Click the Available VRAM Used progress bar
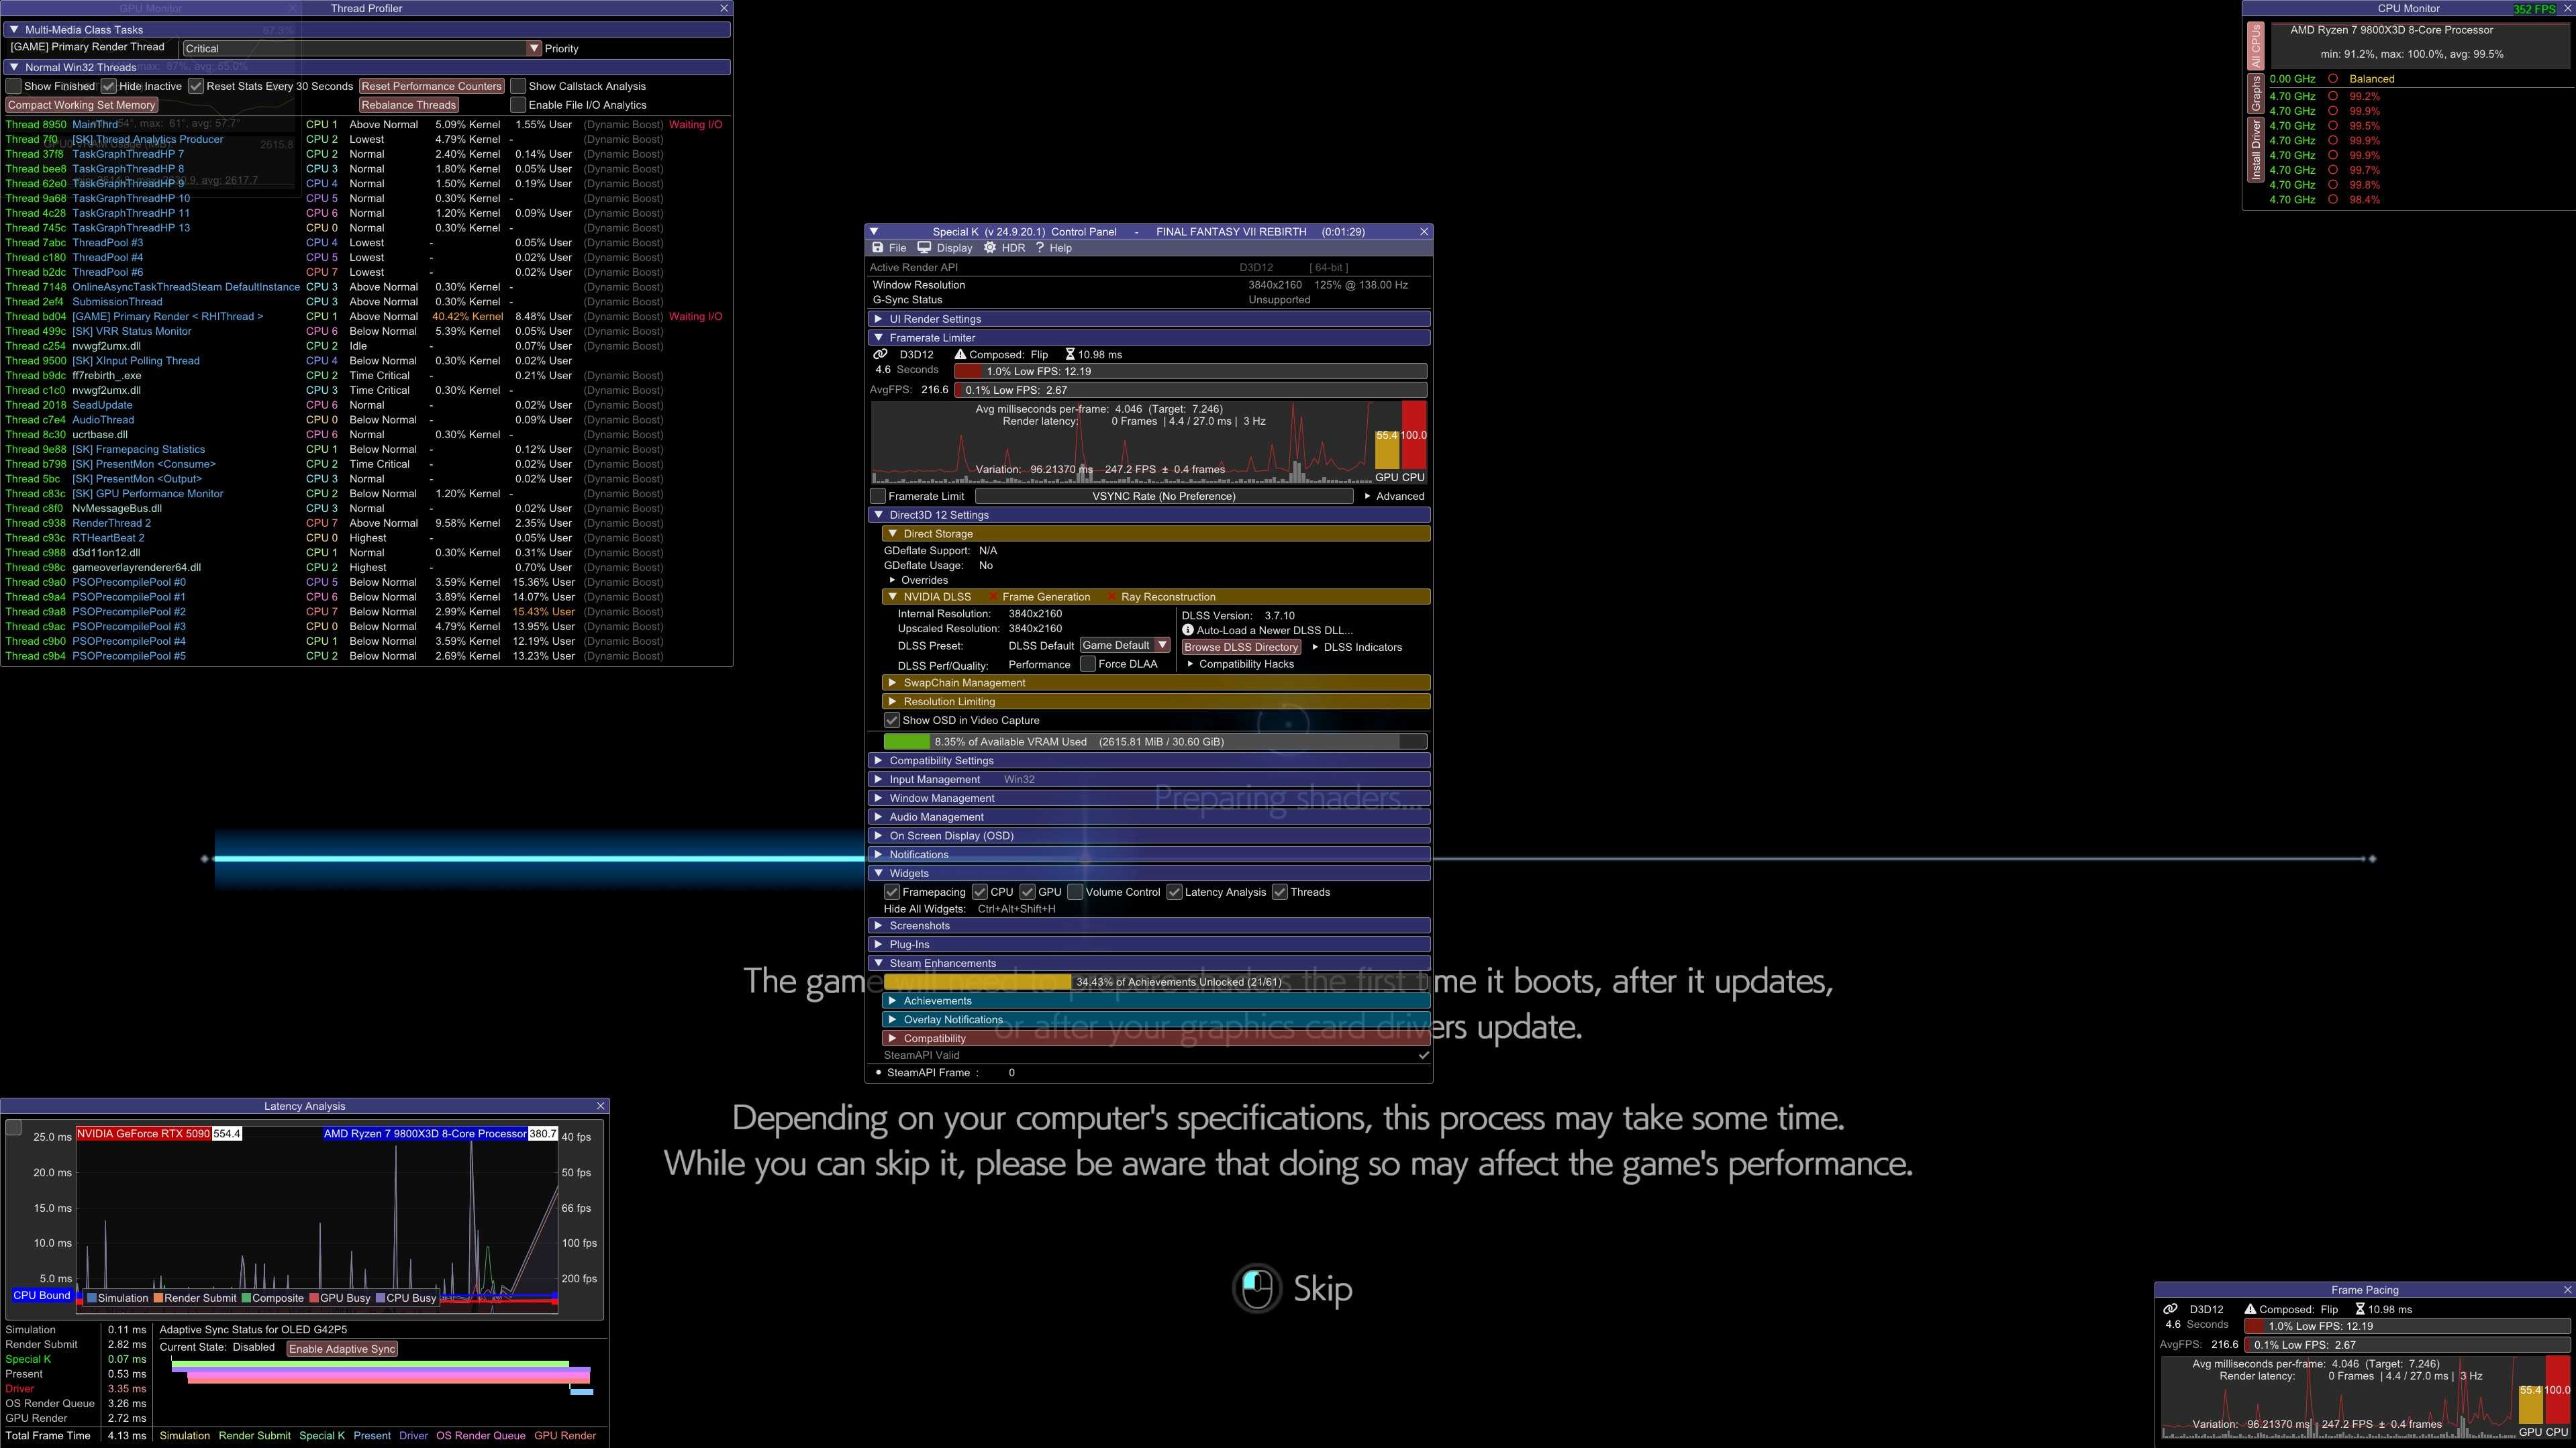2576x1448 pixels. click(1155, 742)
